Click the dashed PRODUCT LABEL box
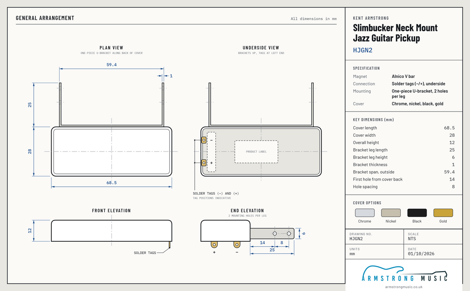The width and height of the screenshot is (470, 291). 256,152
